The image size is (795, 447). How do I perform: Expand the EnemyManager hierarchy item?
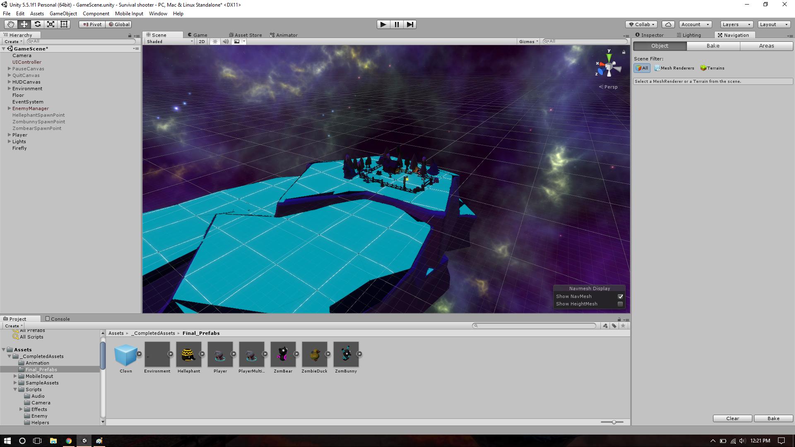click(x=9, y=108)
